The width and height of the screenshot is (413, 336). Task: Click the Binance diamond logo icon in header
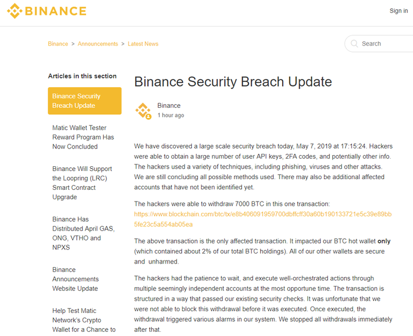tap(15, 11)
